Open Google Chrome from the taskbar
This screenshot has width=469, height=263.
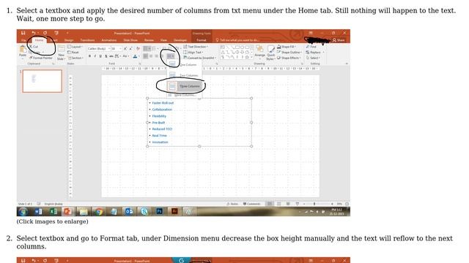click(98, 212)
